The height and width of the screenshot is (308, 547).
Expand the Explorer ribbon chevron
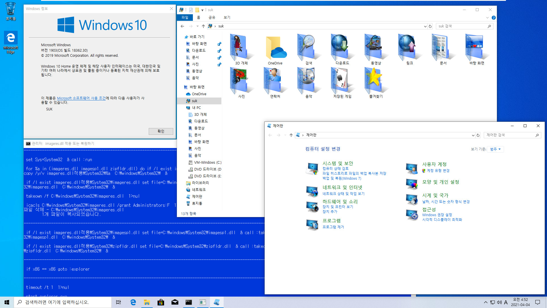tap(487, 18)
